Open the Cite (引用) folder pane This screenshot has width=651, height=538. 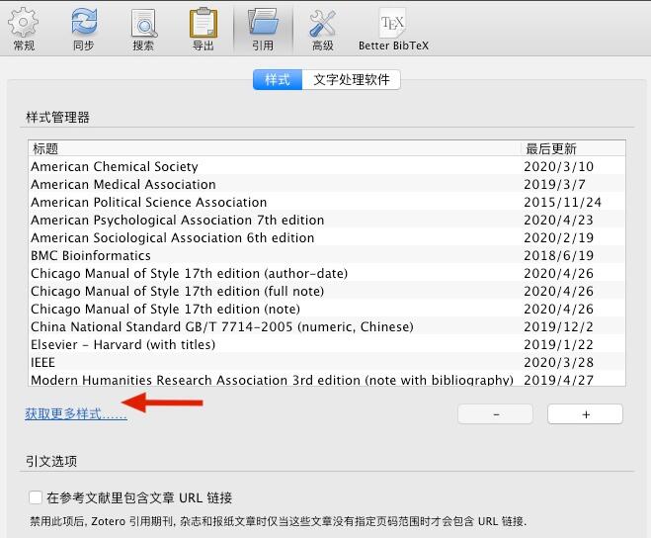(263, 29)
